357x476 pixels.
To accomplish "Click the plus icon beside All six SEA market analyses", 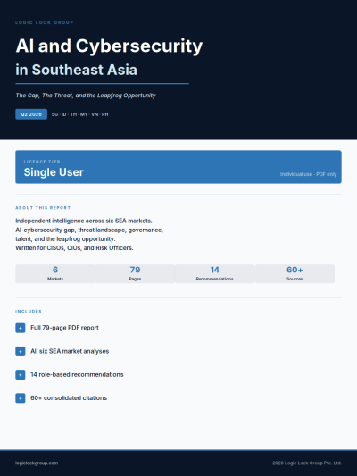I will click(x=21, y=351).
